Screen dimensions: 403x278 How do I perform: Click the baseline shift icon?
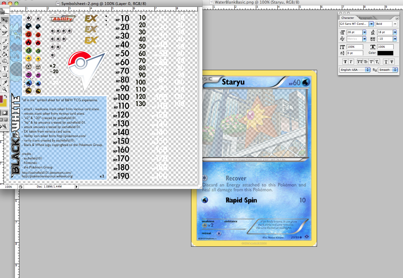[x=342, y=53]
